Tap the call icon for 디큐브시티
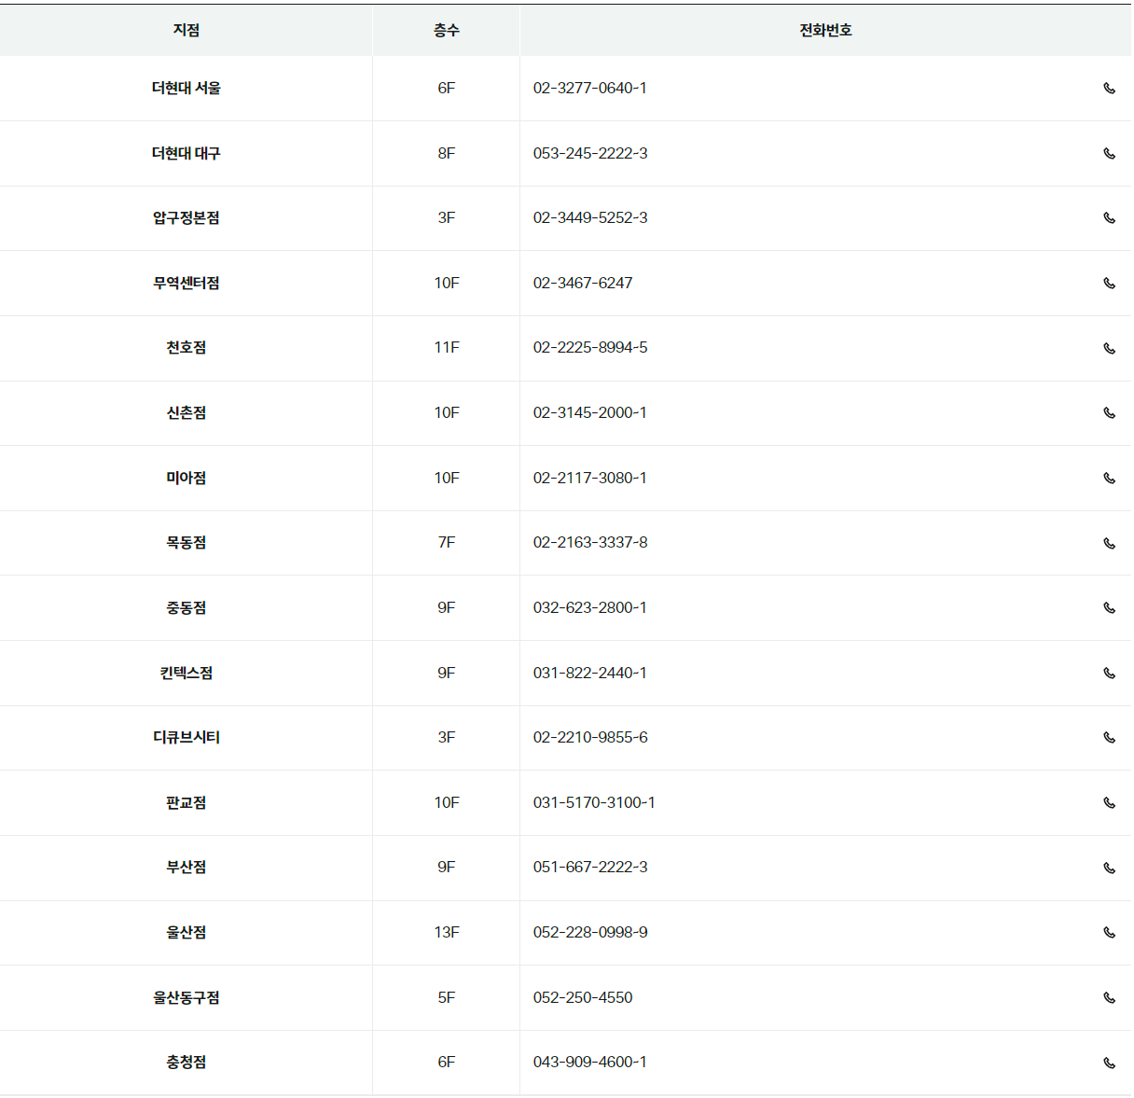Viewport: 1134px width, 1098px height. click(1109, 738)
